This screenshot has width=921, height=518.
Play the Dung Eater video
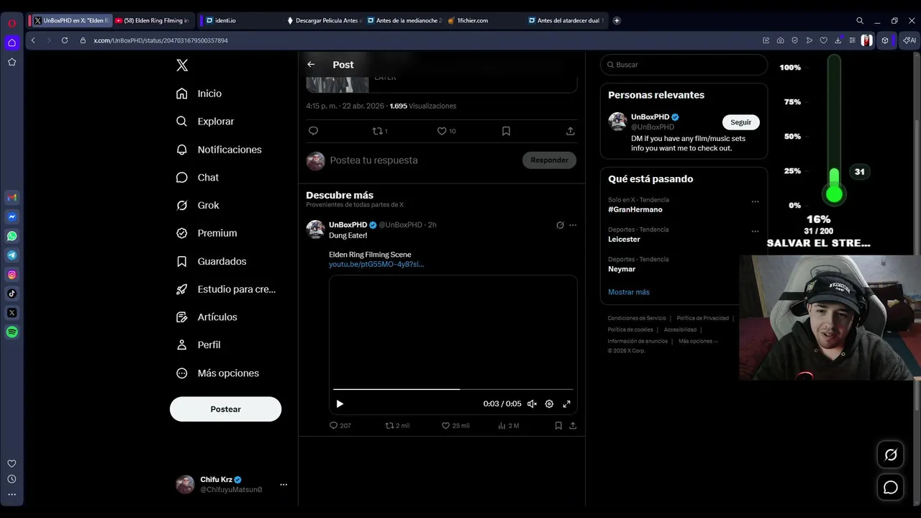(x=340, y=404)
